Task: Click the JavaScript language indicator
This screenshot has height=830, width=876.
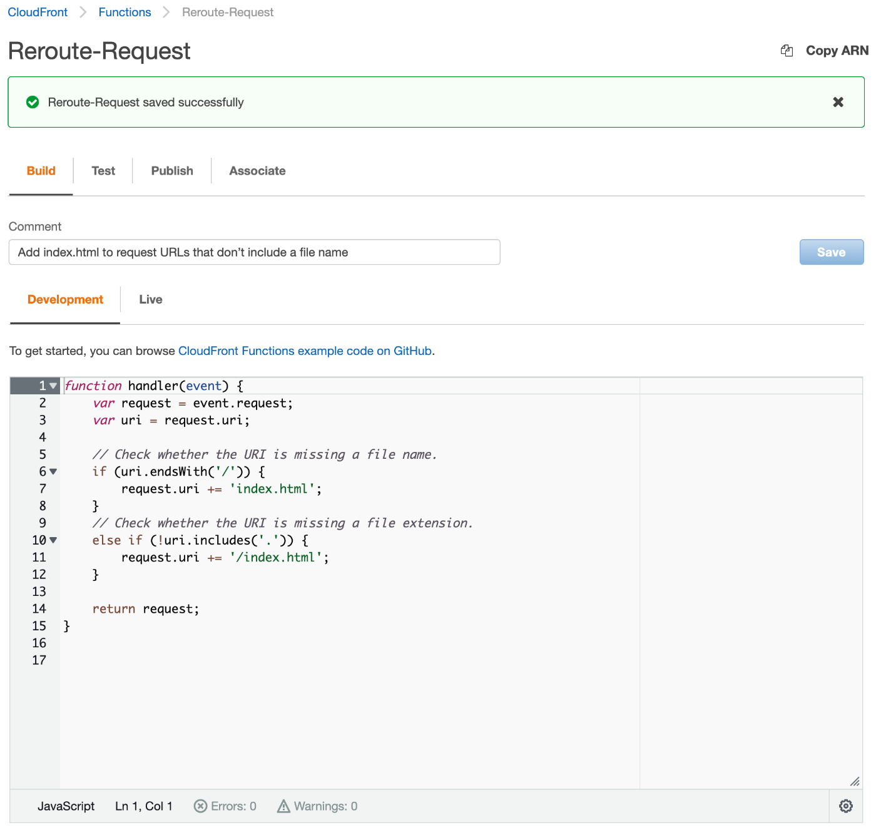Action: 66,806
